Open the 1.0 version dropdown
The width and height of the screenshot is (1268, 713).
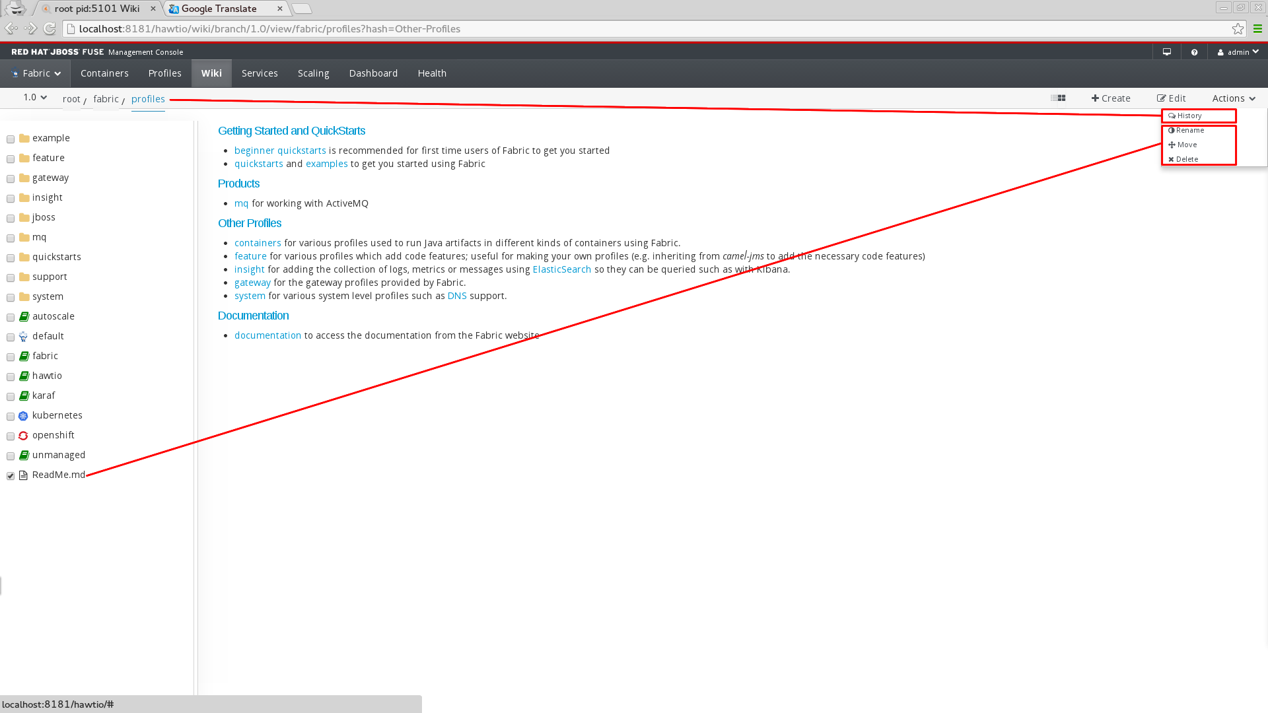(x=34, y=98)
